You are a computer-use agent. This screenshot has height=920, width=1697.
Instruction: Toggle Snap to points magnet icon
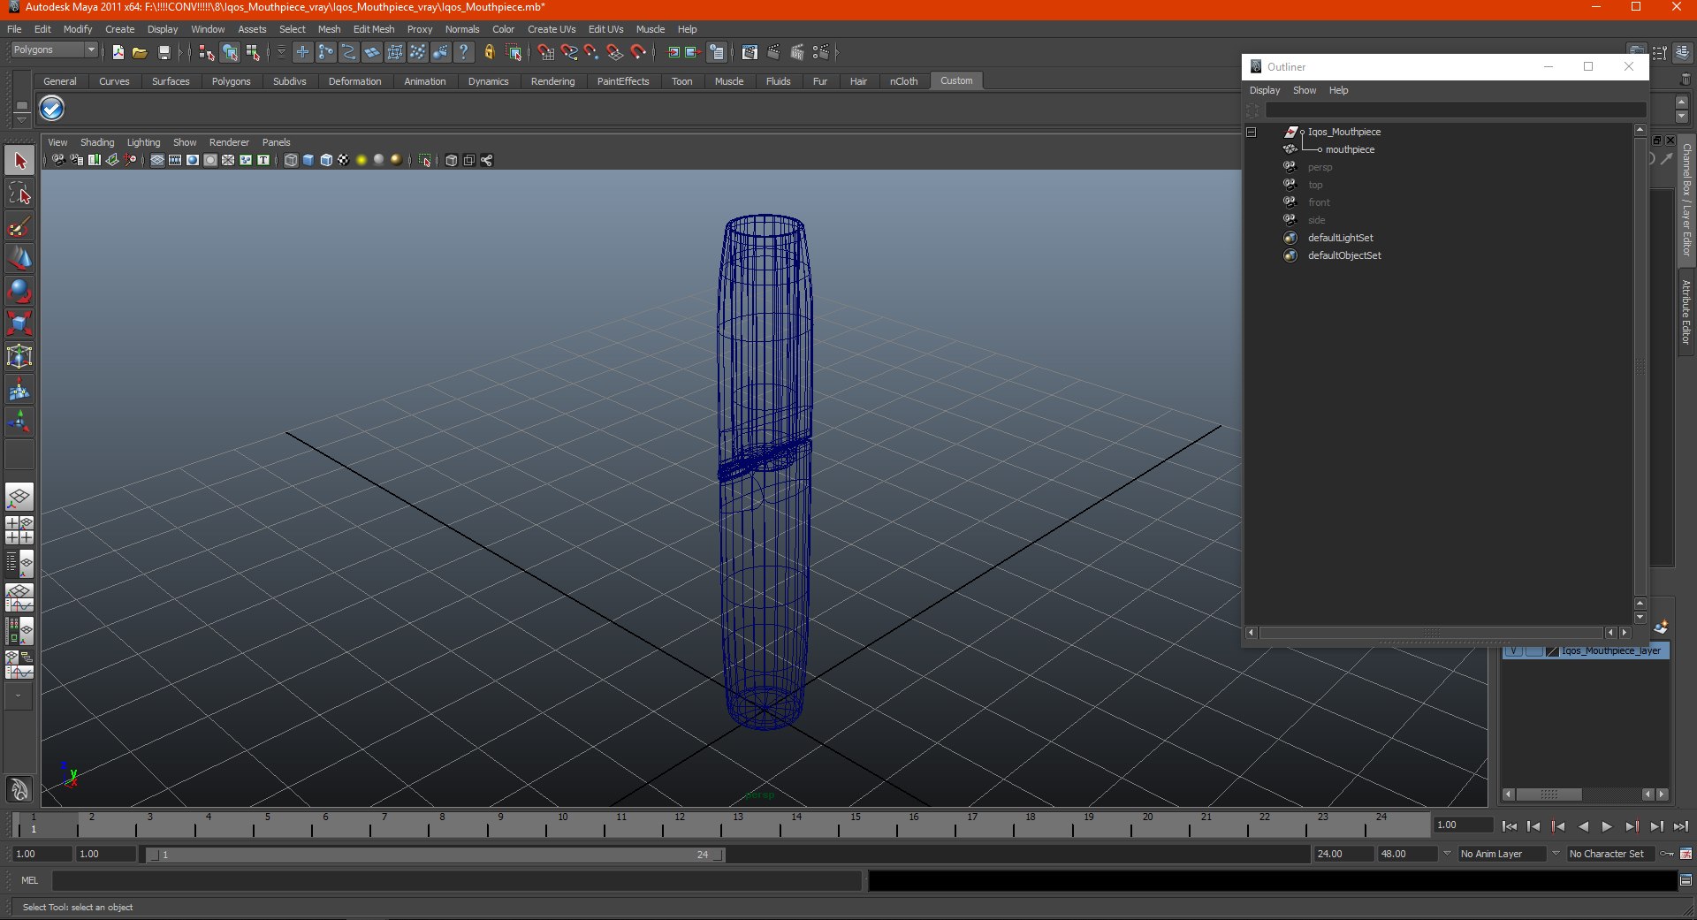pyautogui.click(x=592, y=53)
